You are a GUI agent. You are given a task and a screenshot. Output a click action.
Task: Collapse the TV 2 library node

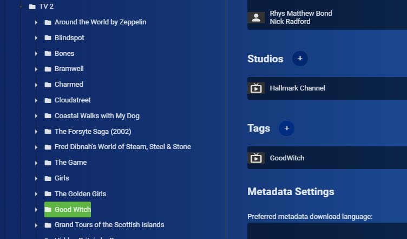(x=20, y=7)
